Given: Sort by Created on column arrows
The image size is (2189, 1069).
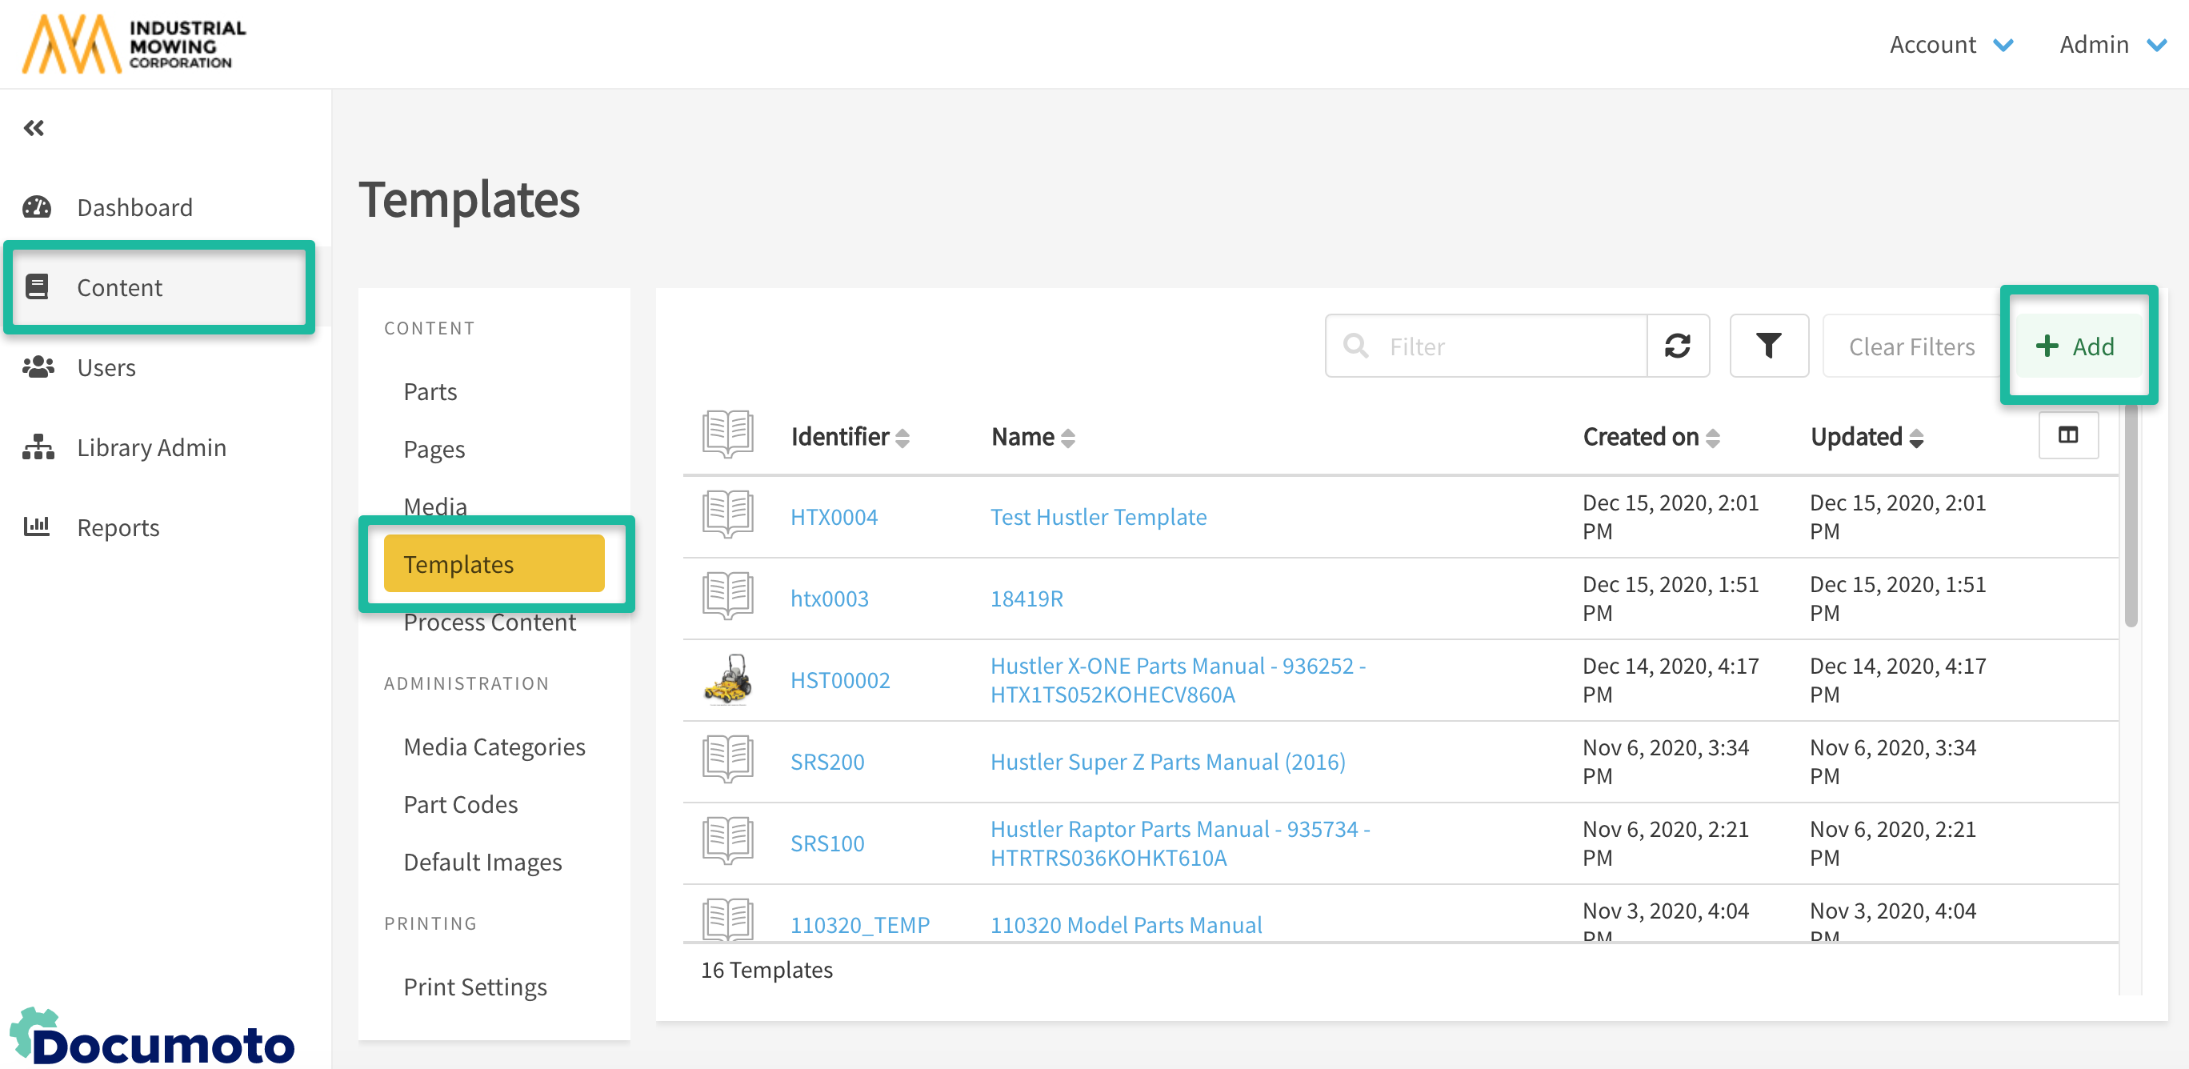Looking at the screenshot, I should [x=1713, y=438].
